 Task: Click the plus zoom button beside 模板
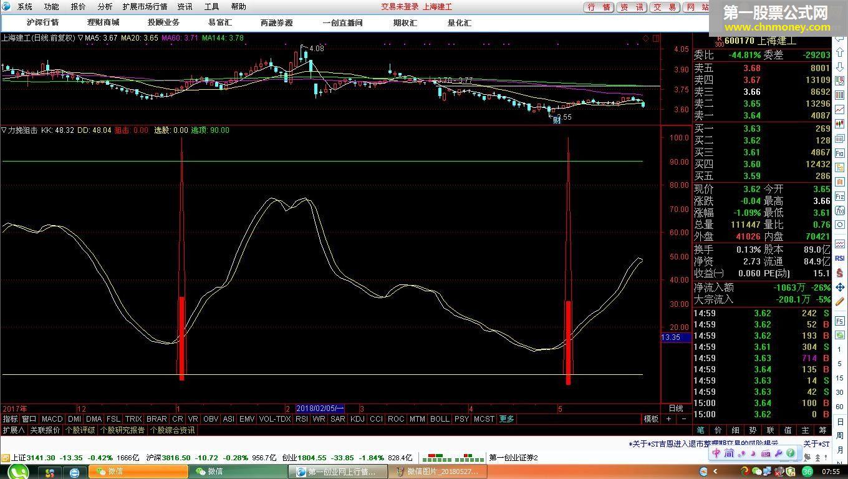[669, 419]
